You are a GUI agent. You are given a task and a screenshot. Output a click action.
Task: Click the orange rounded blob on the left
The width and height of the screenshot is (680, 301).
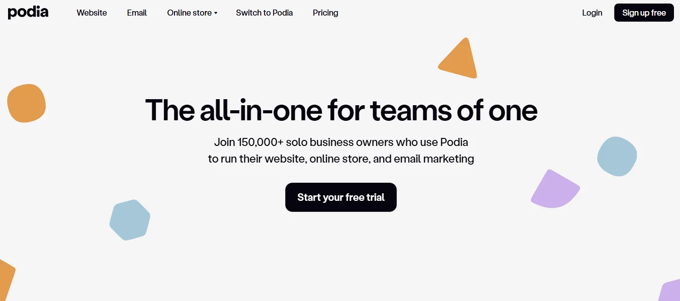point(26,103)
